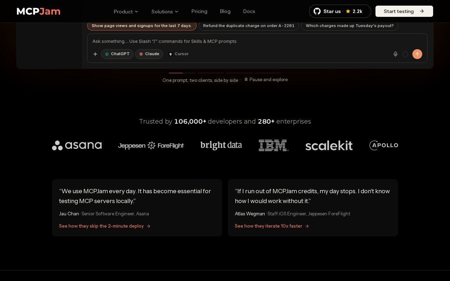
Task: Select the page views and signups prompt
Action: click(142, 26)
